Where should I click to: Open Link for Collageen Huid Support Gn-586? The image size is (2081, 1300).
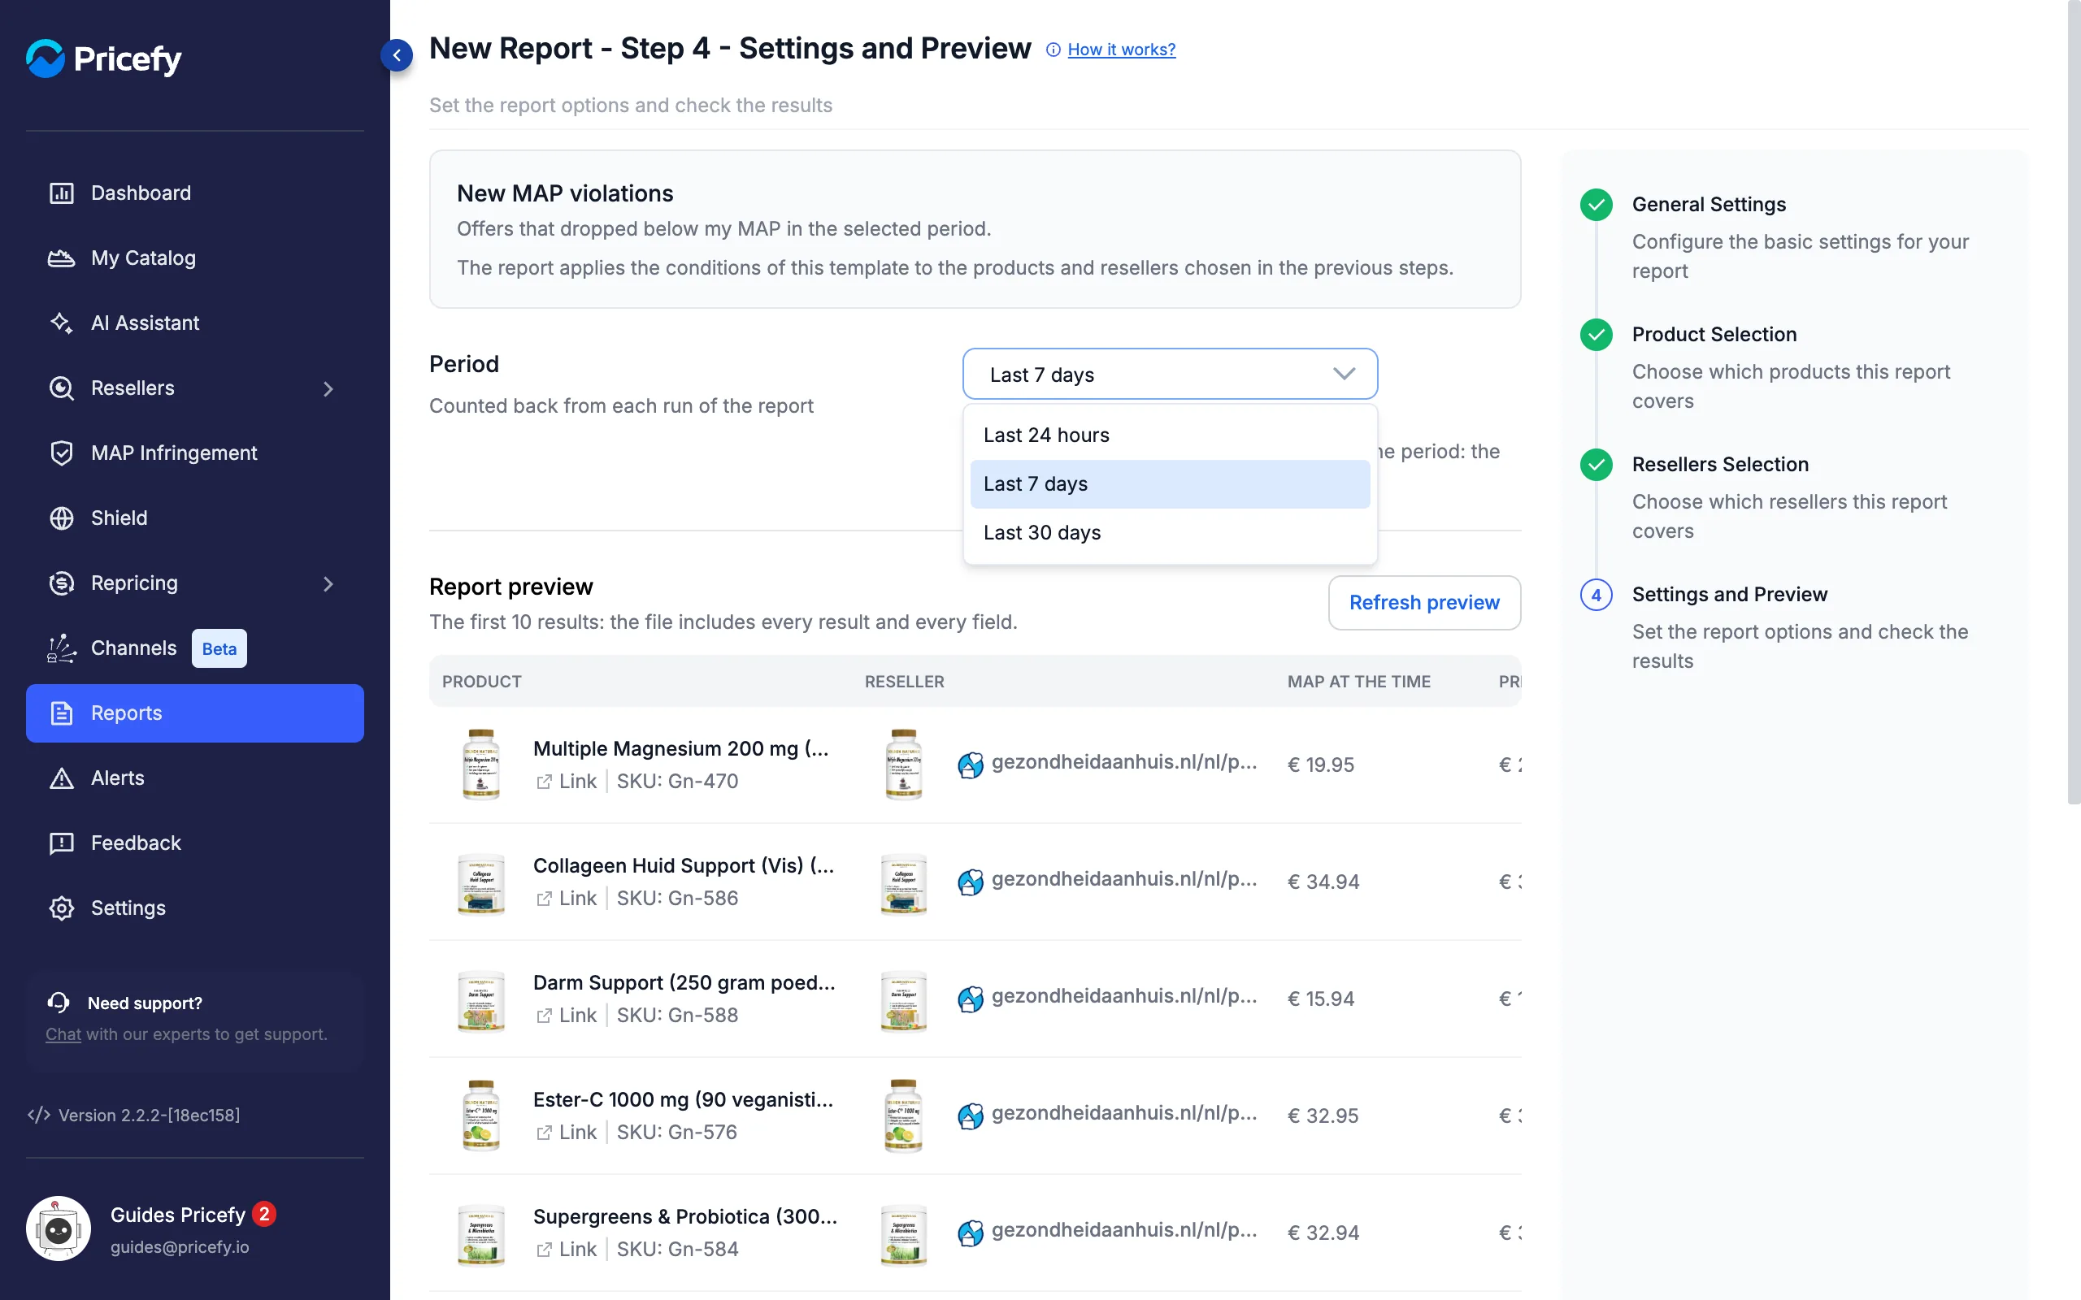tap(567, 899)
